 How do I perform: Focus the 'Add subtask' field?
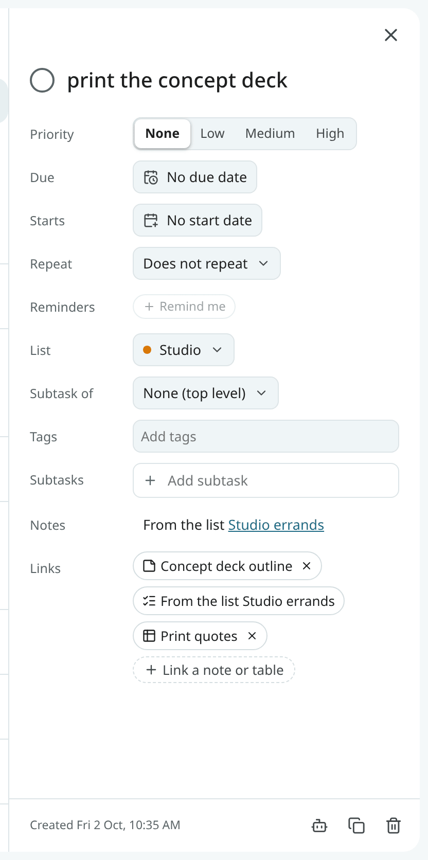(x=266, y=480)
